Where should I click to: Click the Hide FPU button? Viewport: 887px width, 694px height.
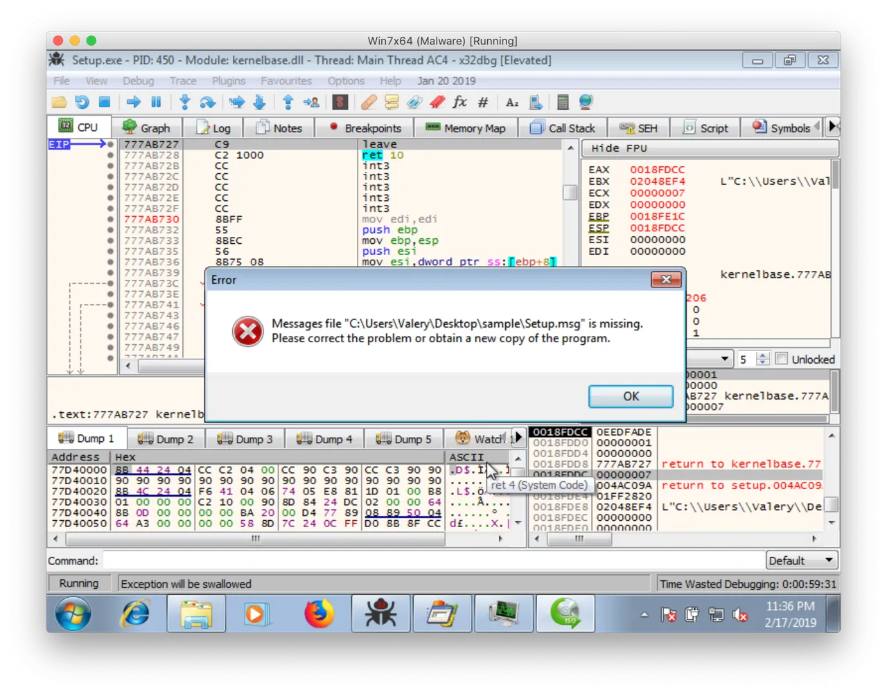[x=710, y=148]
